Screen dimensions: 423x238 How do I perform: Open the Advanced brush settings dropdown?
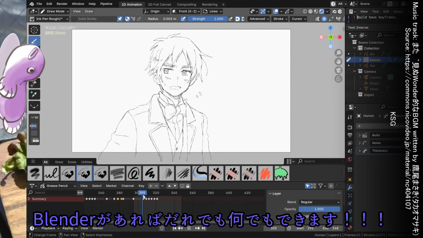[259, 19]
